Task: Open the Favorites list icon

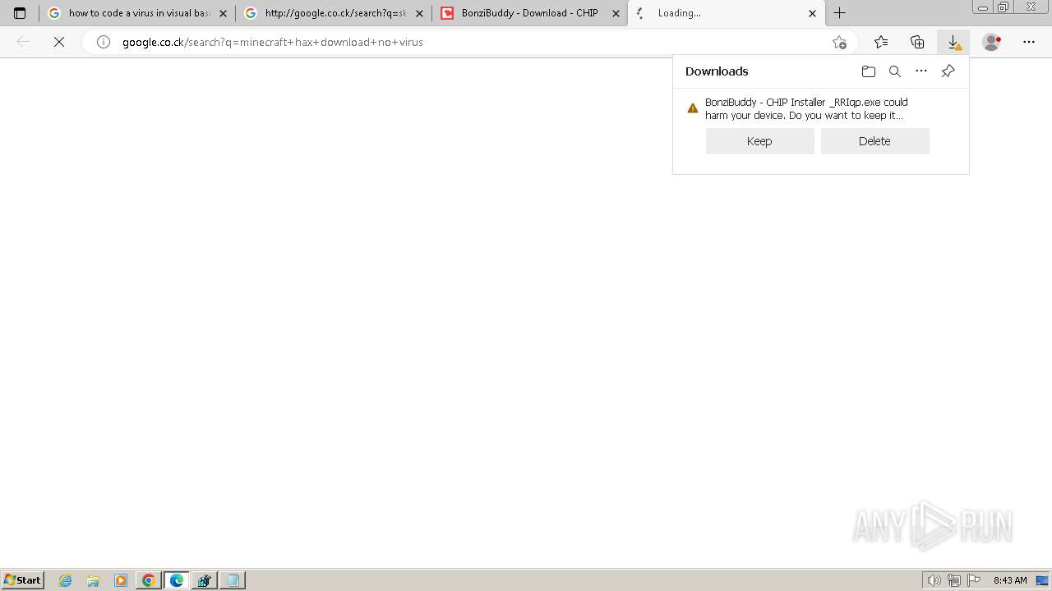Action: coord(881,42)
